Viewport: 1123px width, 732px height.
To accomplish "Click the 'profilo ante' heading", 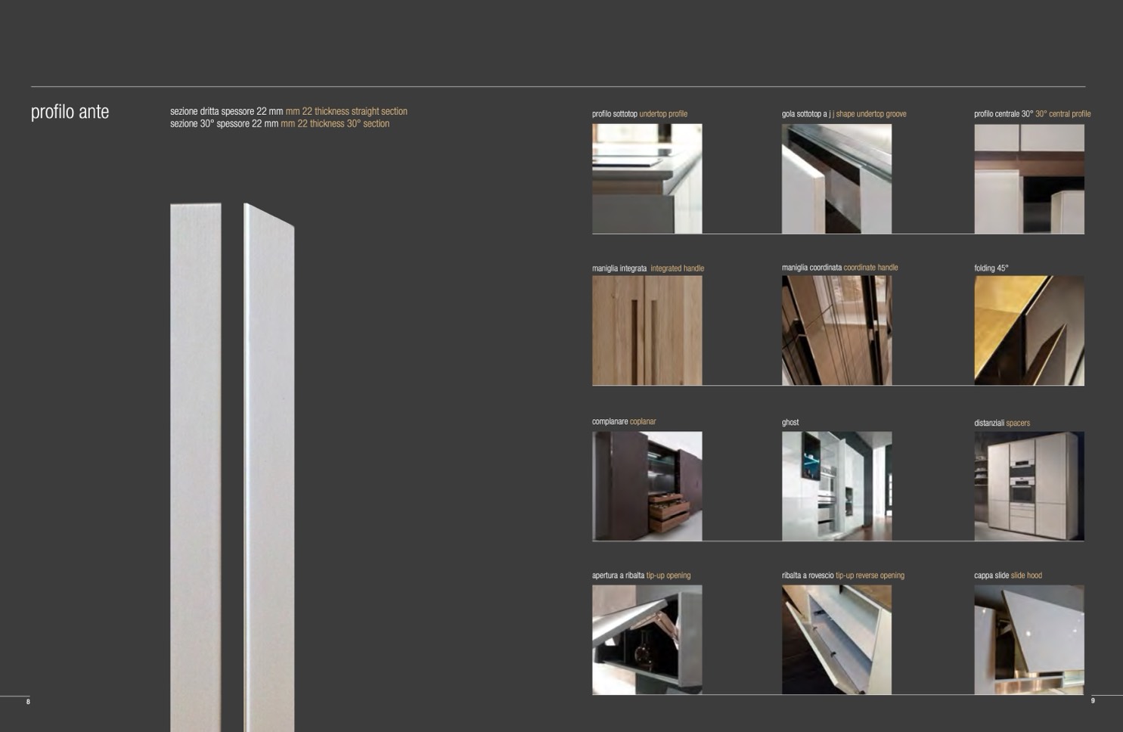I will coord(70,112).
